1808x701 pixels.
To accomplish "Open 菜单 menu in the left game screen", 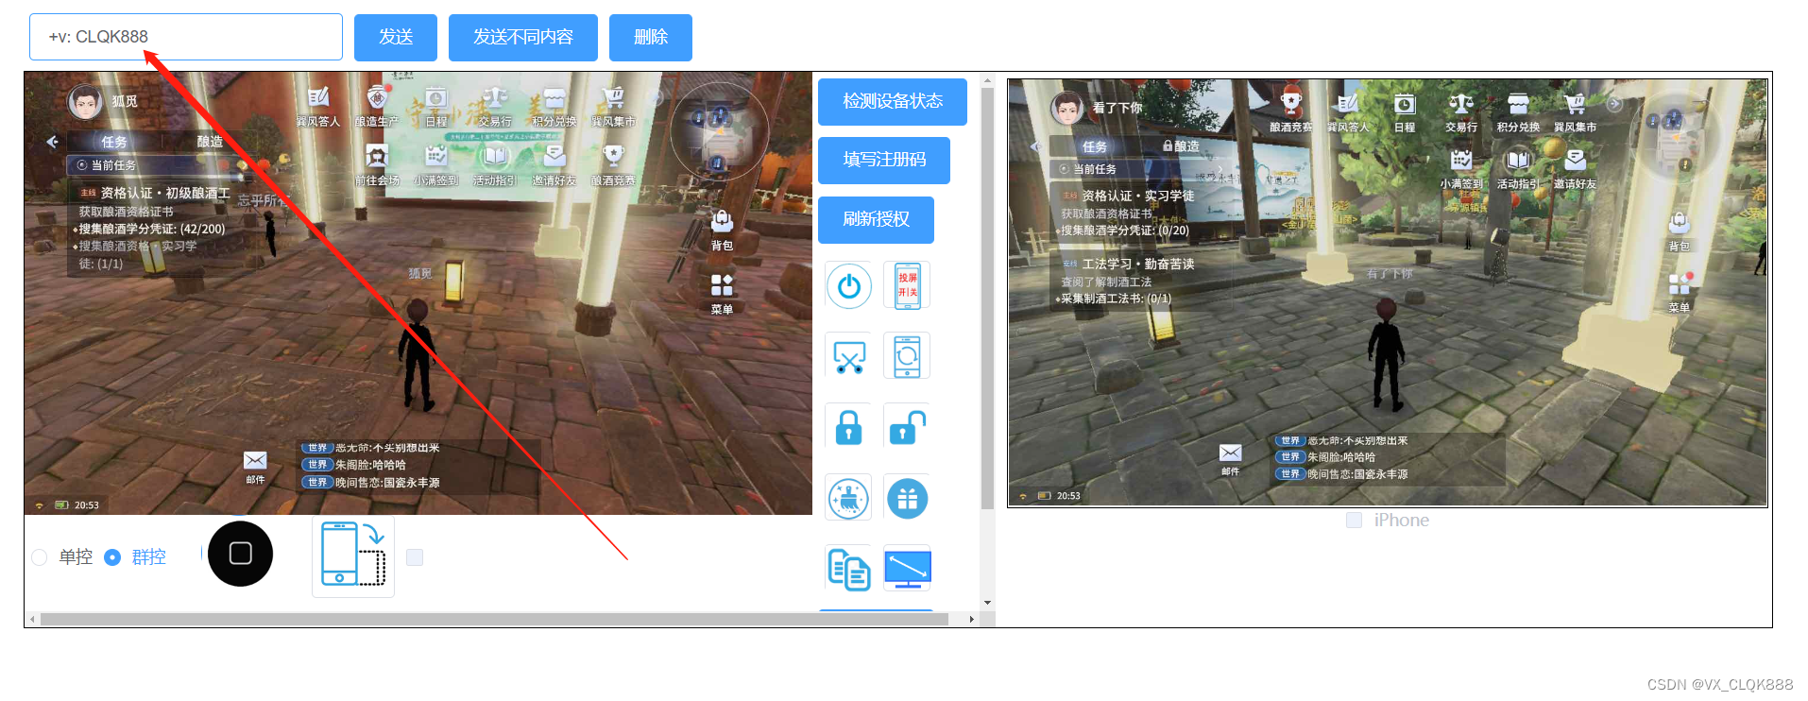I will (x=722, y=294).
